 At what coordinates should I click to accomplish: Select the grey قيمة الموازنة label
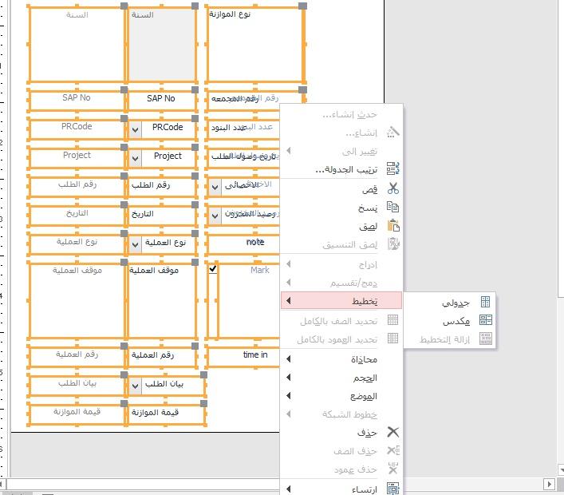[77, 414]
